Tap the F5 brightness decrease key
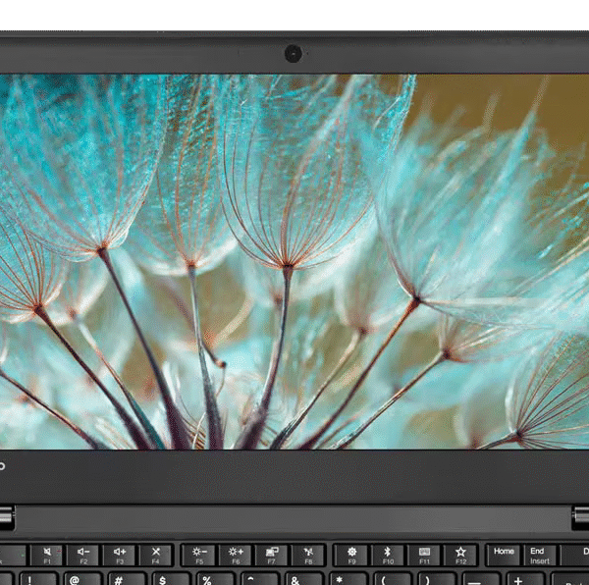The height and width of the screenshot is (585, 589). (x=199, y=556)
